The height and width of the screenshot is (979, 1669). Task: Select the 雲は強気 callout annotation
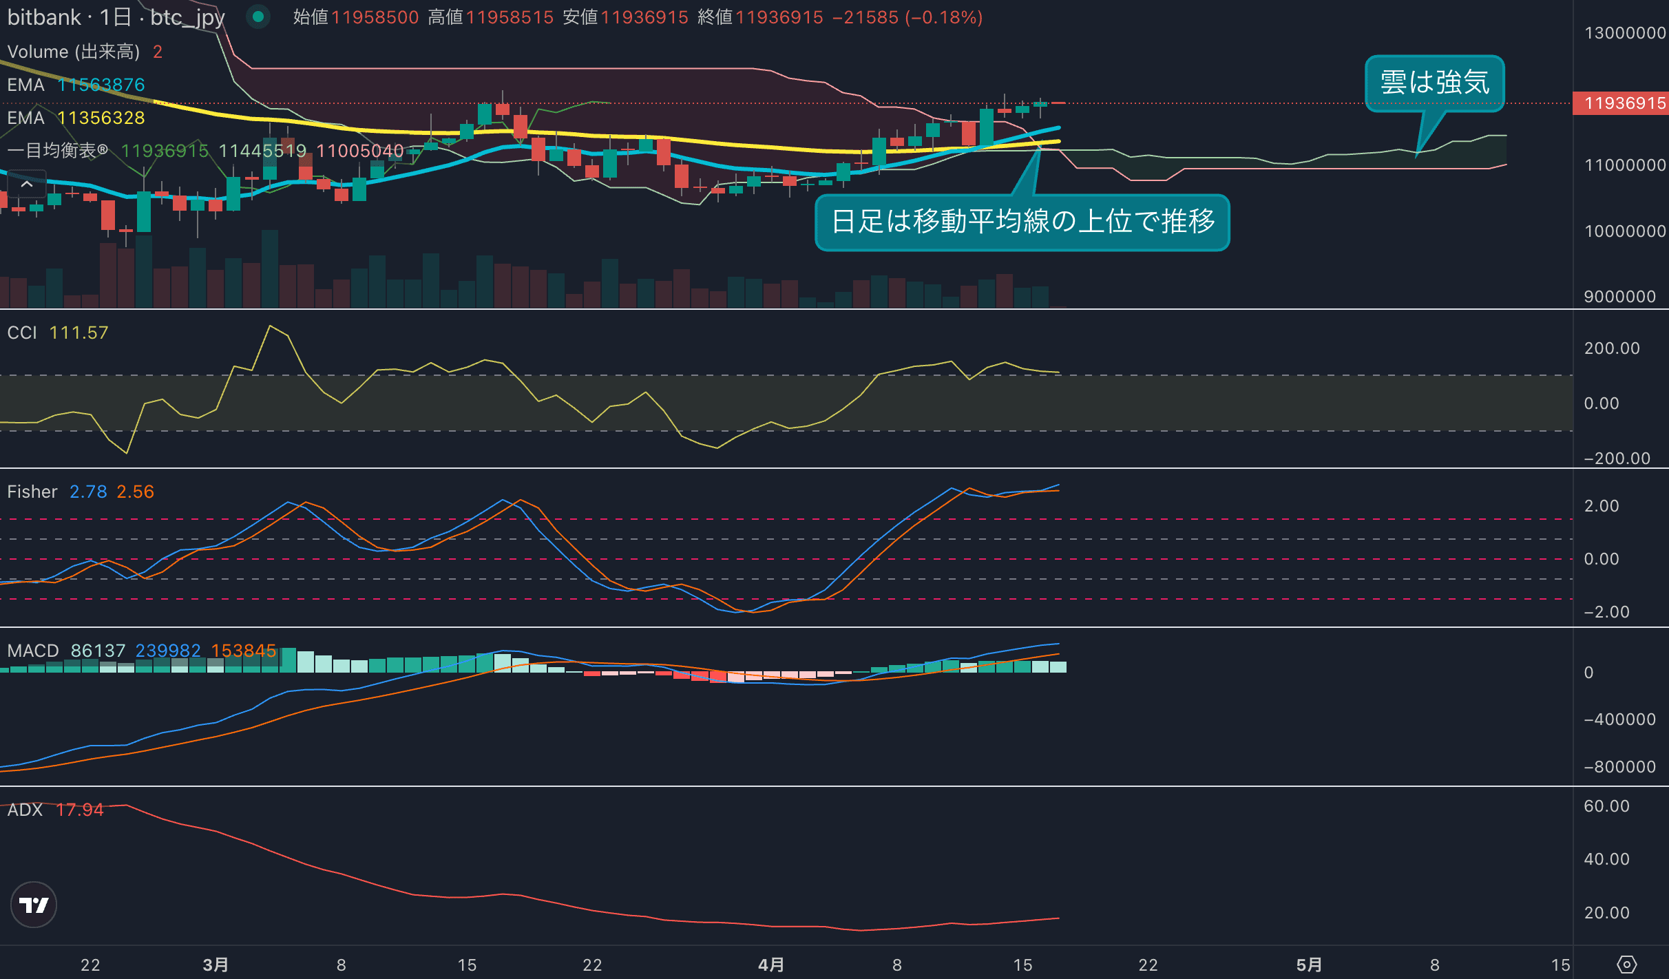[1434, 83]
